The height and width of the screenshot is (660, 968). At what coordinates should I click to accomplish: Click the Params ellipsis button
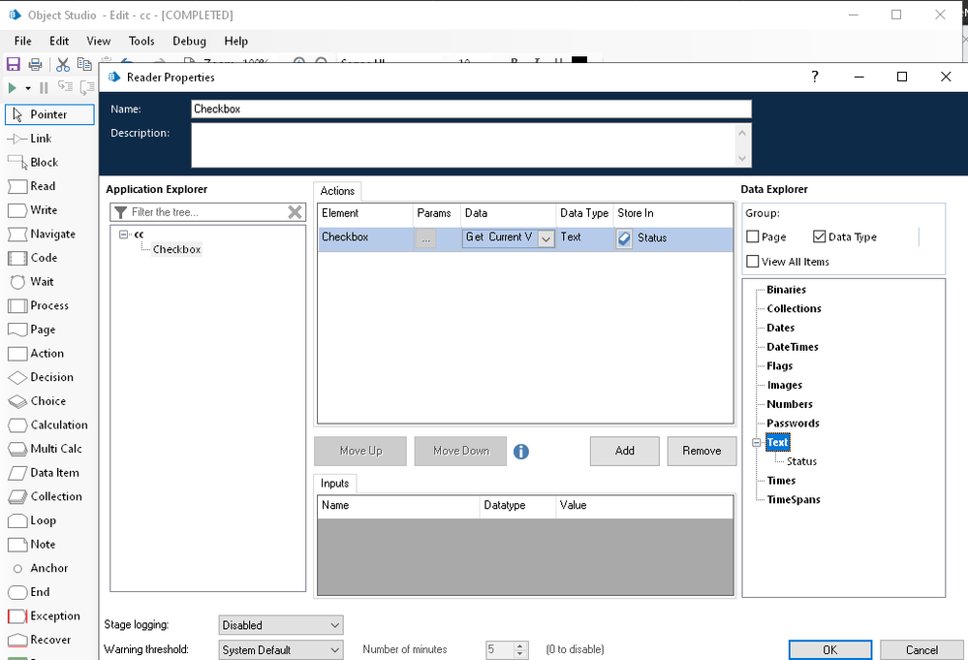[x=425, y=238]
